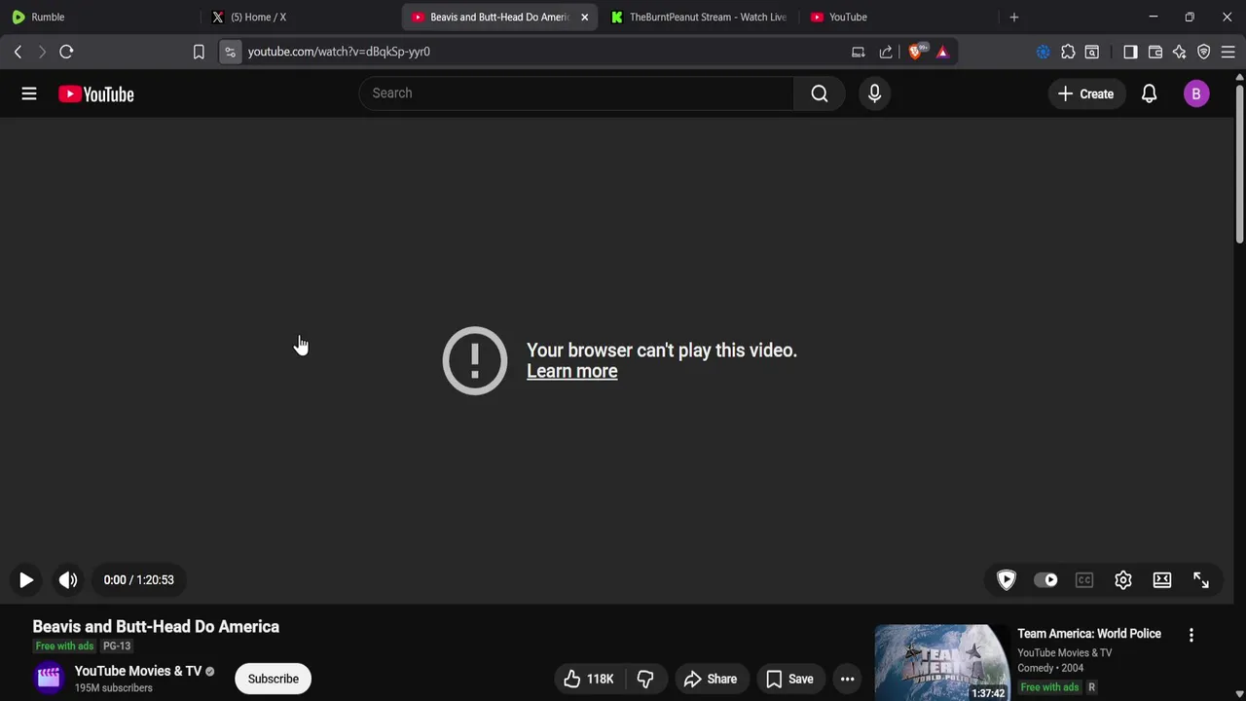
Task: Open Leo AI sparkle icon
Action: pyautogui.click(x=1180, y=52)
